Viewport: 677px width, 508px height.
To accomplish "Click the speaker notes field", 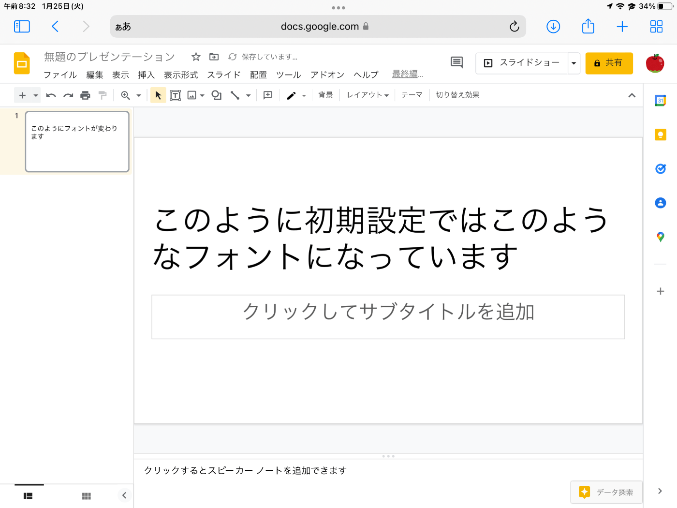I will (x=388, y=470).
